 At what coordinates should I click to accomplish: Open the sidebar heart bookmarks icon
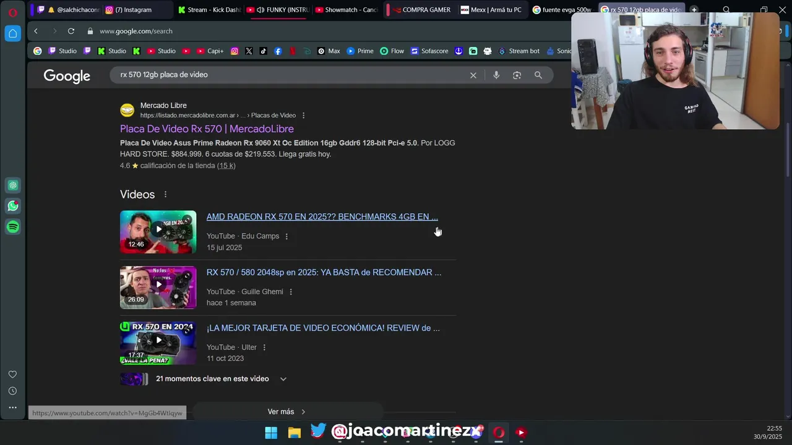(12, 375)
